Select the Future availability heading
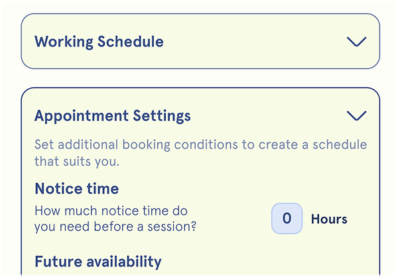398x277 pixels. tap(98, 261)
